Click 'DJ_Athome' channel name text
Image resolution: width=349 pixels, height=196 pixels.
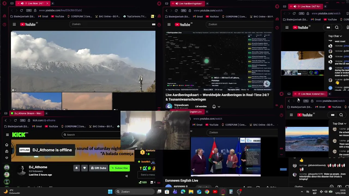38,167
